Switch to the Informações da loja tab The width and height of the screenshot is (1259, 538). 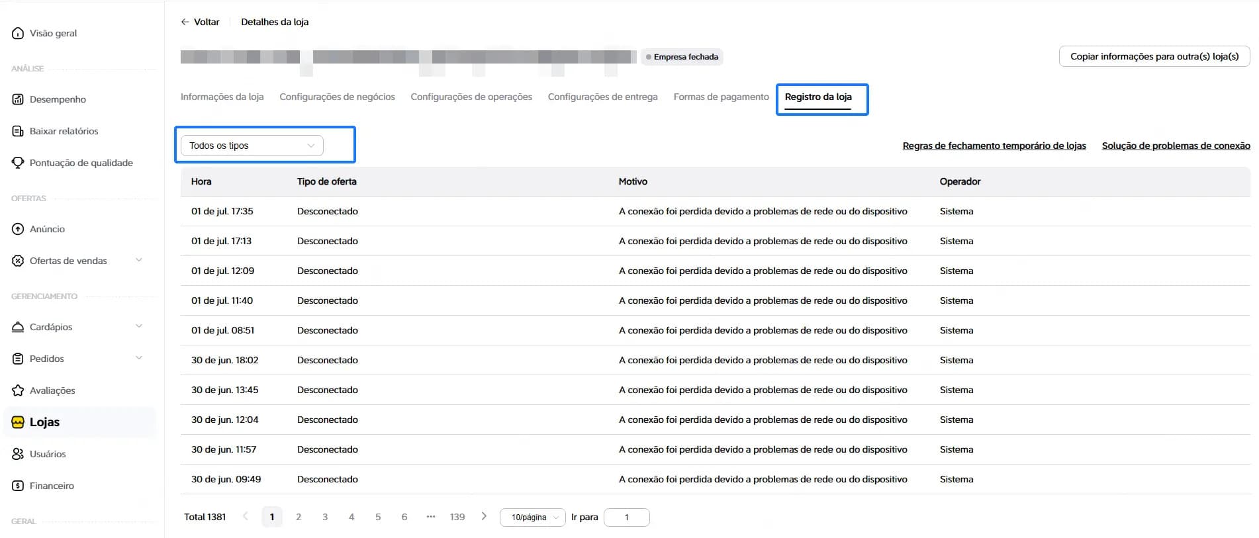coord(222,97)
